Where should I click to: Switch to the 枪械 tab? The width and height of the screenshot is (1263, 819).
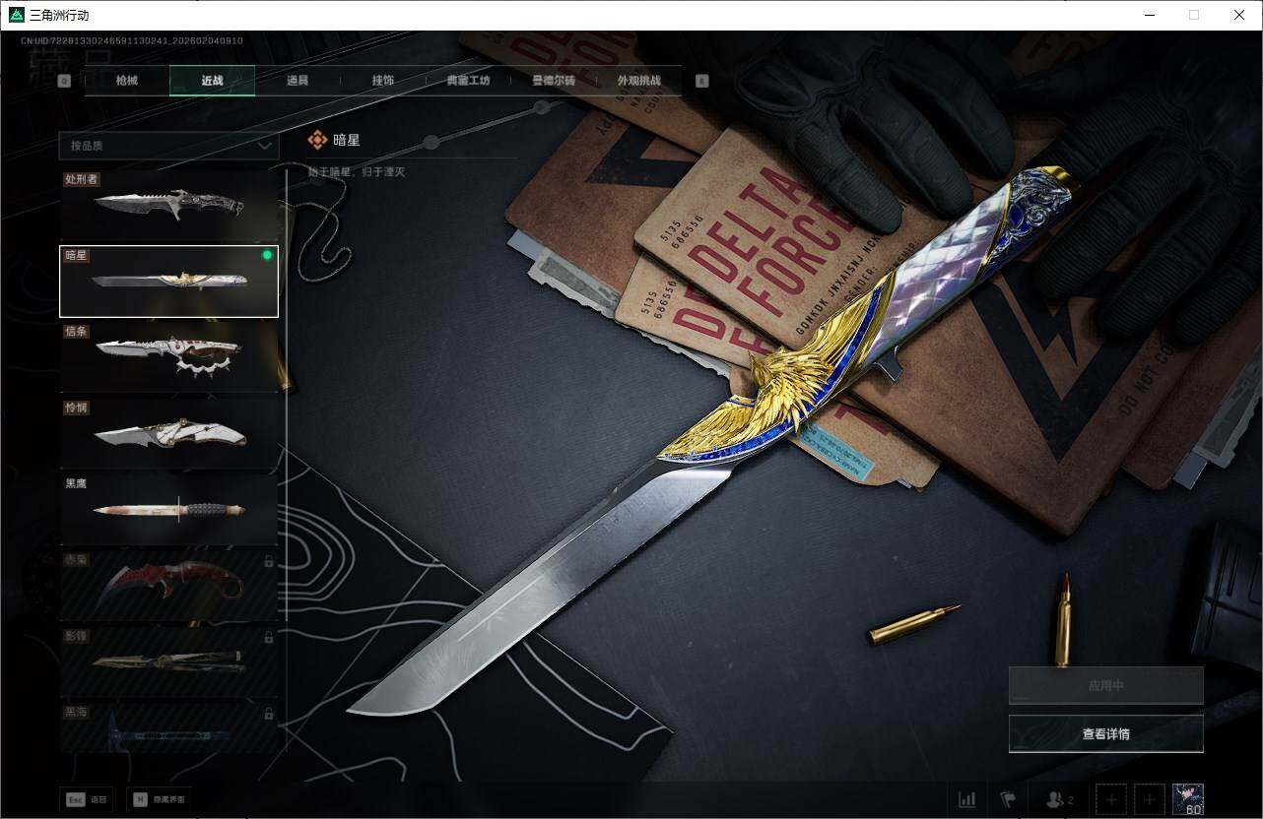(x=126, y=81)
